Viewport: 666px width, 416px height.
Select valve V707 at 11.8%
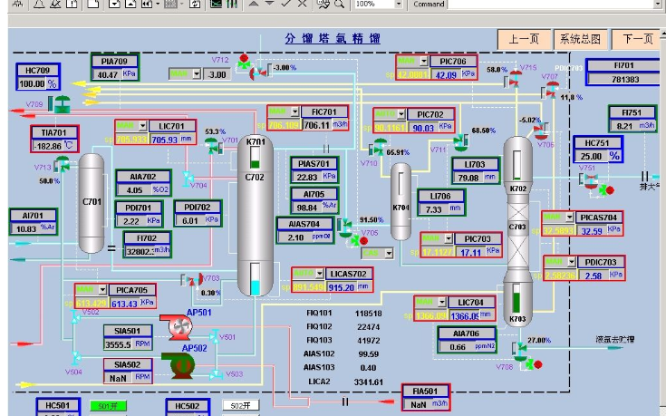pyautogui.click(x=552, y=90)
